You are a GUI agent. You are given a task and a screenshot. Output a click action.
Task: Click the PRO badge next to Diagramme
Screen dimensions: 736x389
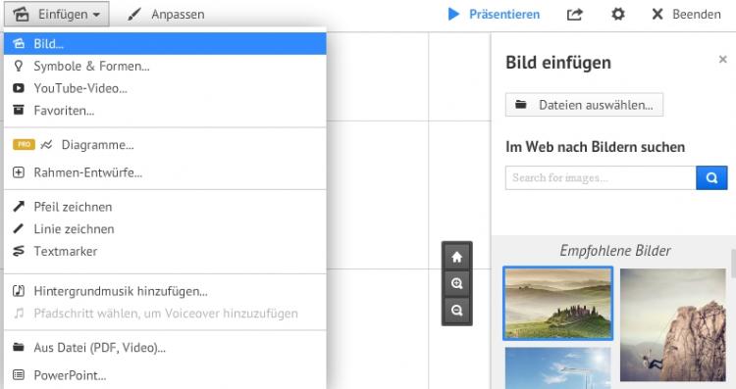(x=24, y=144)
